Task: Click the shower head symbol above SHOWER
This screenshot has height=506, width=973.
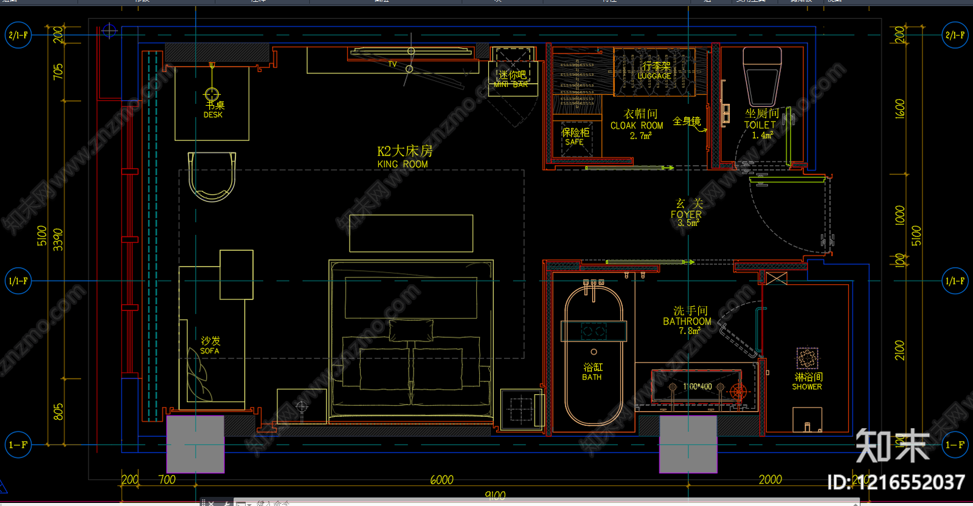Action: [807, 358]
